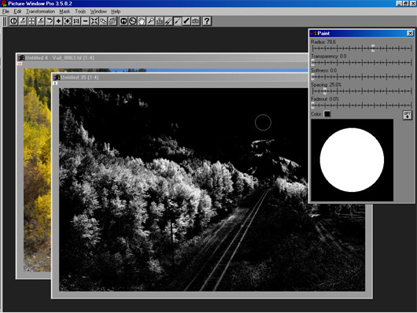Open the Help menu
The image size is (417, 313).
tap(116, 12)
